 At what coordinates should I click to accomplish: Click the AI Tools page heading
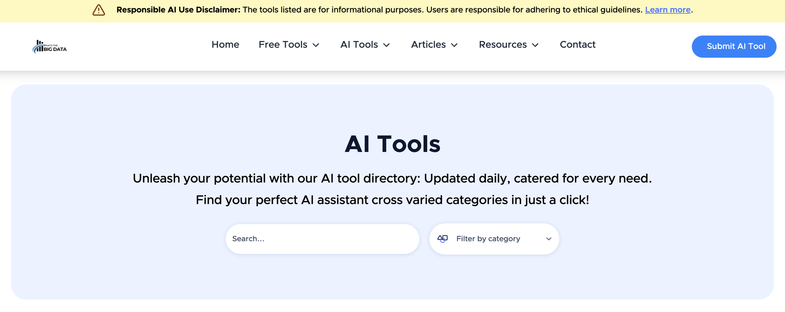tap(392, 144)
